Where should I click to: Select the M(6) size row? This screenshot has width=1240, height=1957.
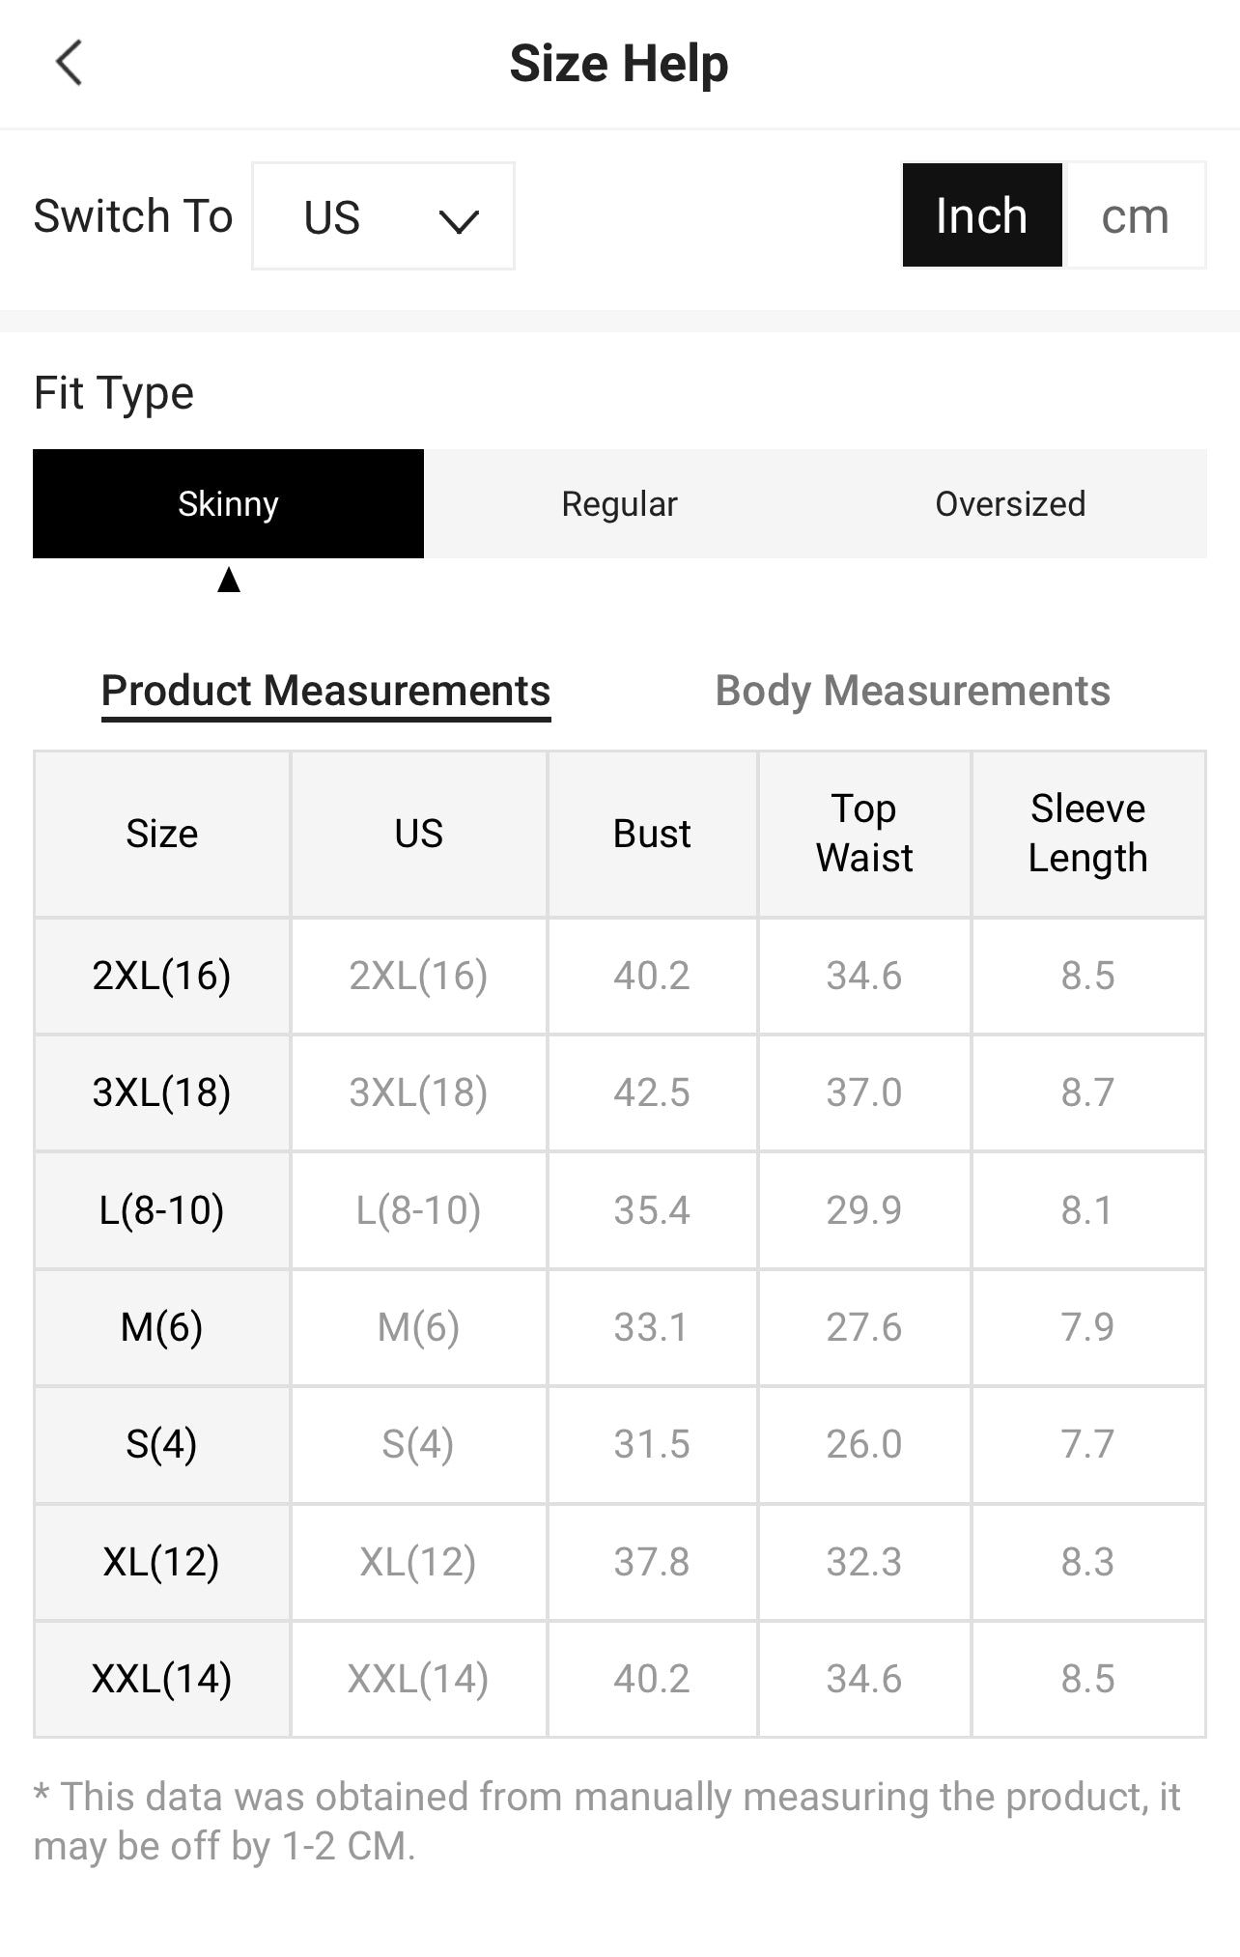coord(161,1327)
